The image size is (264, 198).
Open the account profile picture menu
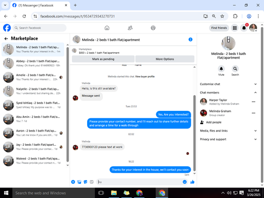coord(253,28)
